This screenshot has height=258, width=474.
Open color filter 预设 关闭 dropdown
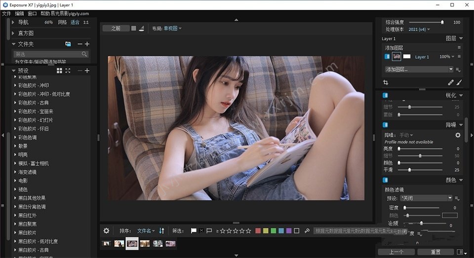pyautogui.click(x=426, y=198)
